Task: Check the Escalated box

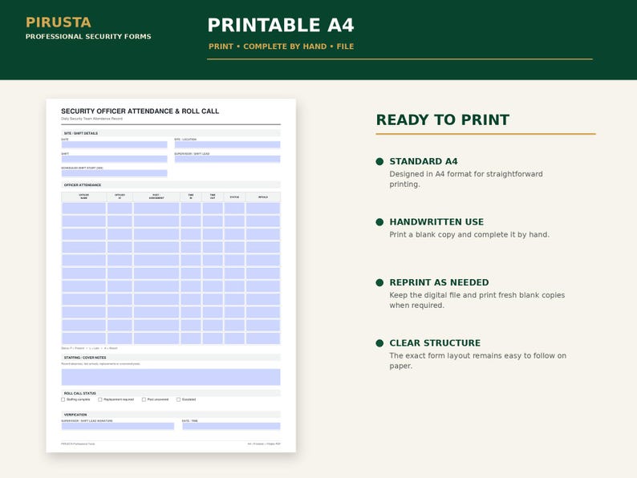Action: (178, 399)
